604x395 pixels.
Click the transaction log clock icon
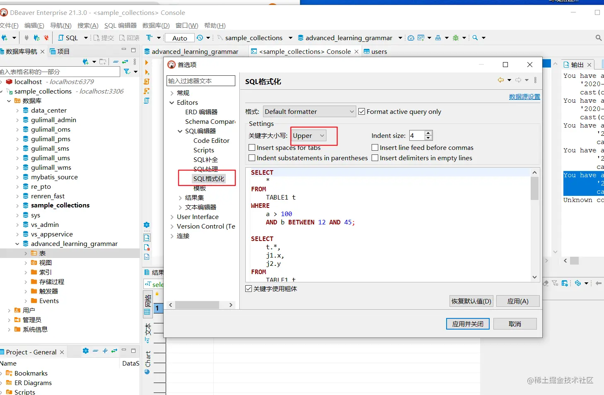pos(200,38)
